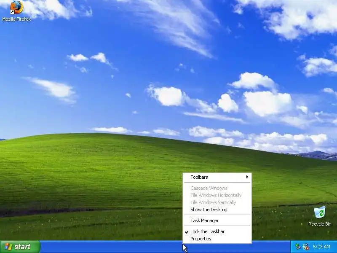Choose Tile Windows Horizontally entry
This screenshot has height=253, width=337.
tap(217, 195)
